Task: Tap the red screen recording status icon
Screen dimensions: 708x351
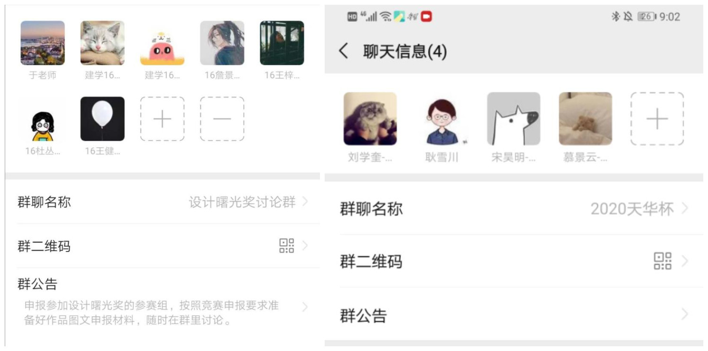Action: coord(426,17)
